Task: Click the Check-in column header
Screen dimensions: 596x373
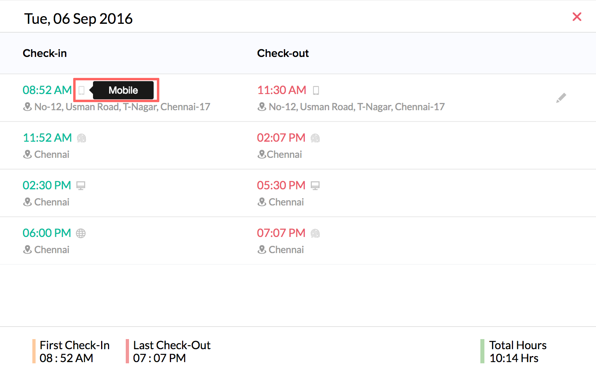Action: [x=44, y=53]
